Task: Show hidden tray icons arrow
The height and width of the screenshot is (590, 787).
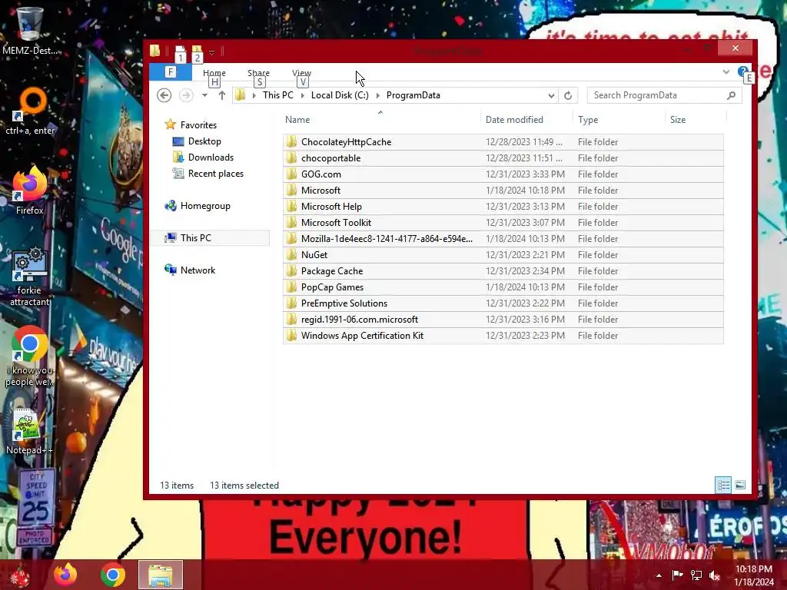Action: click(659, 575)
